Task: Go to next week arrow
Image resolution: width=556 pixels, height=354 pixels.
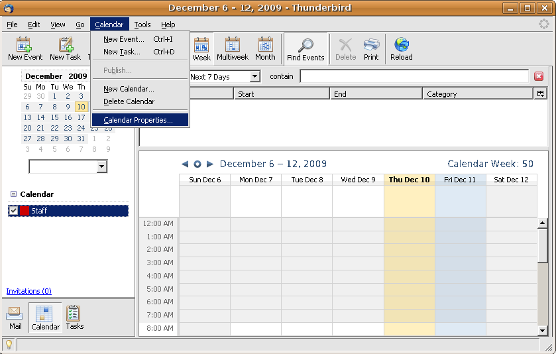Action: tap(210, 164)
